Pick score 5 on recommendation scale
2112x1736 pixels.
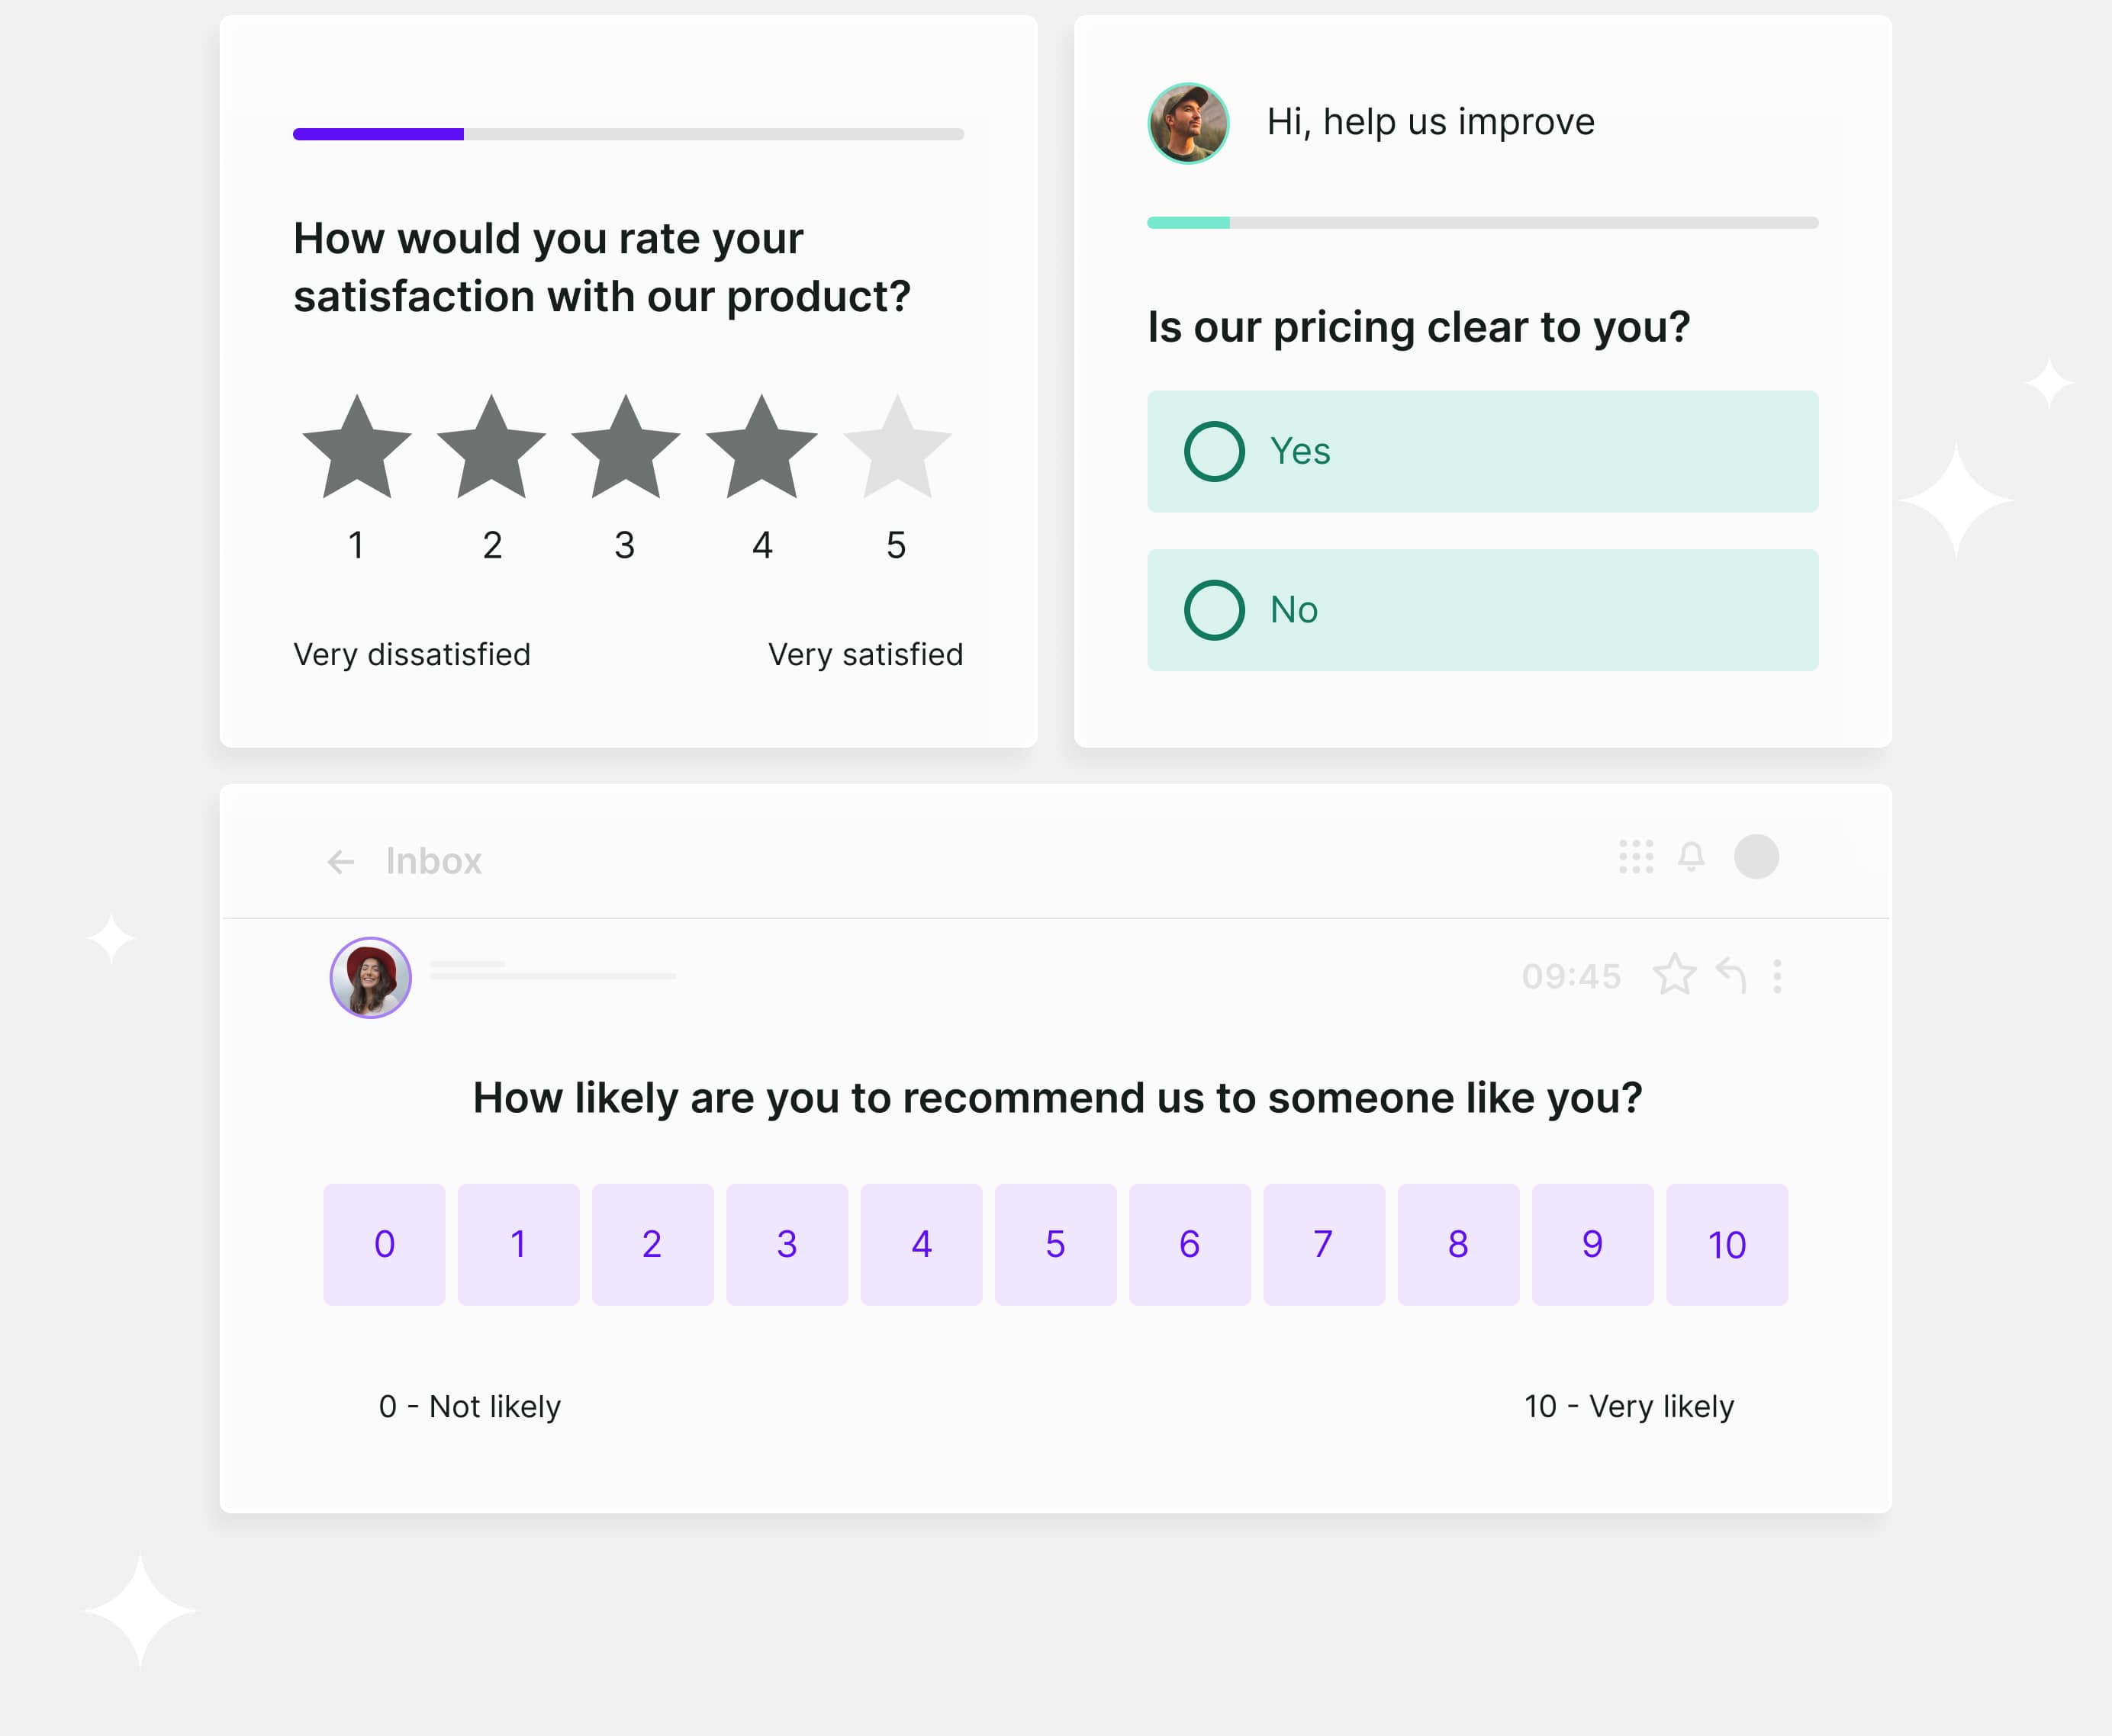point(1055,1244)
